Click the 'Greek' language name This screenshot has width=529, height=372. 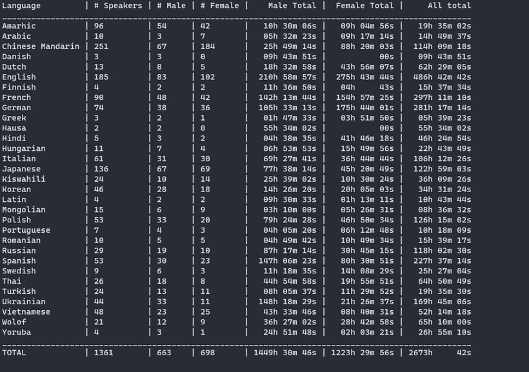(14, 118)
